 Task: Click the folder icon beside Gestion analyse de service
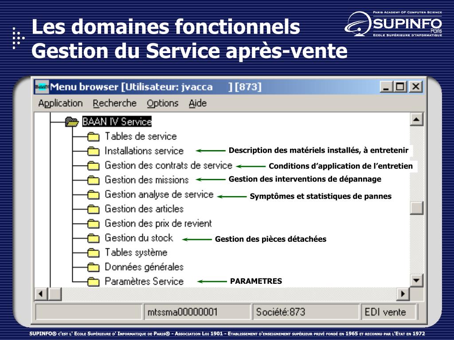click(93, 194)
